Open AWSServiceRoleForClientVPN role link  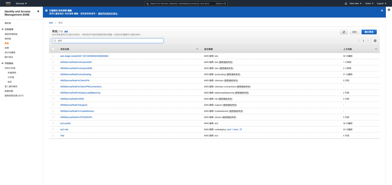coord(75,80)
